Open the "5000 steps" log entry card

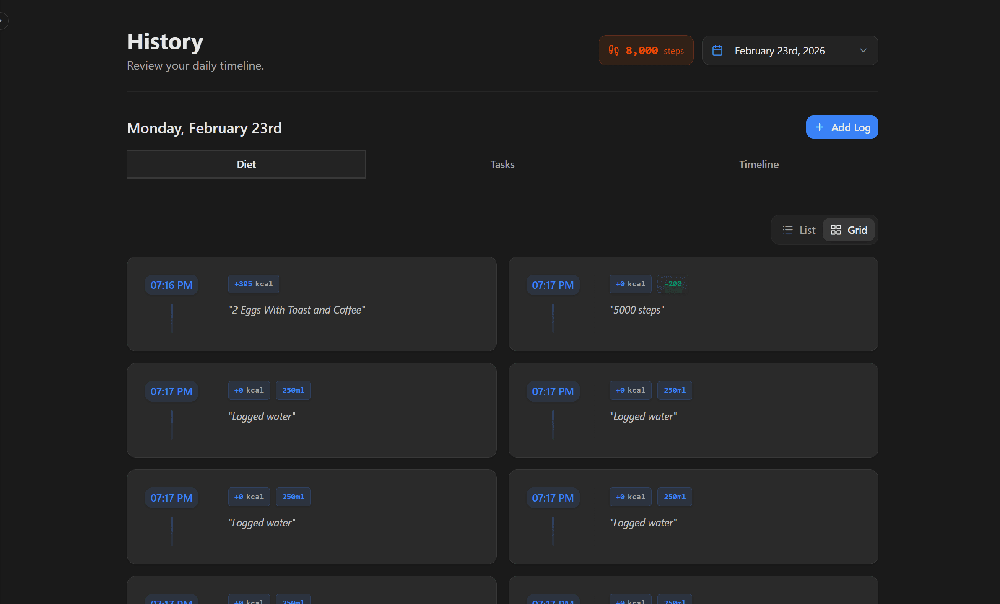tap(693, 304)
